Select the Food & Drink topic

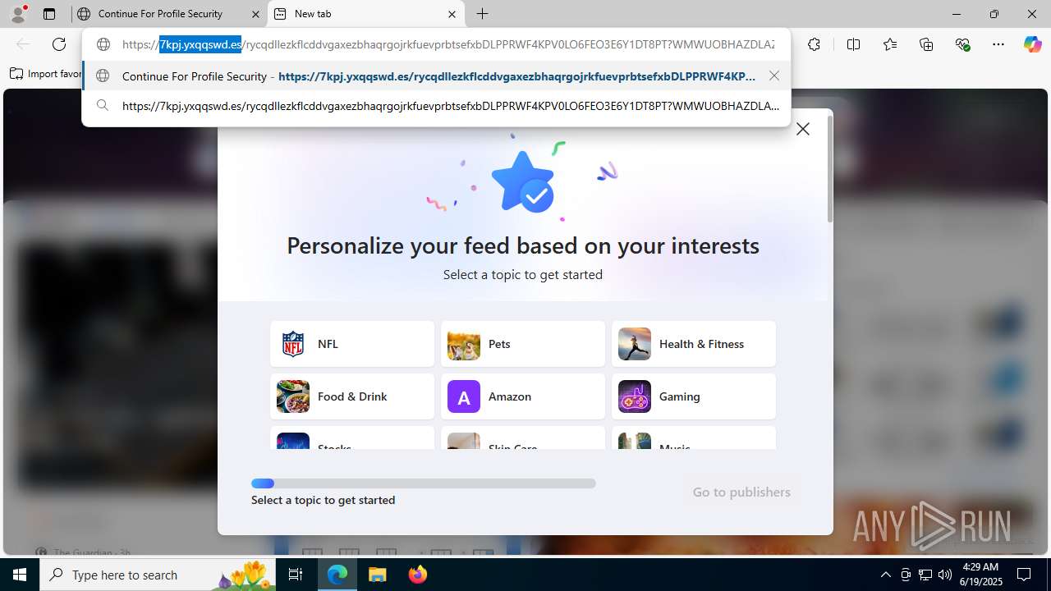pos(352,396)
